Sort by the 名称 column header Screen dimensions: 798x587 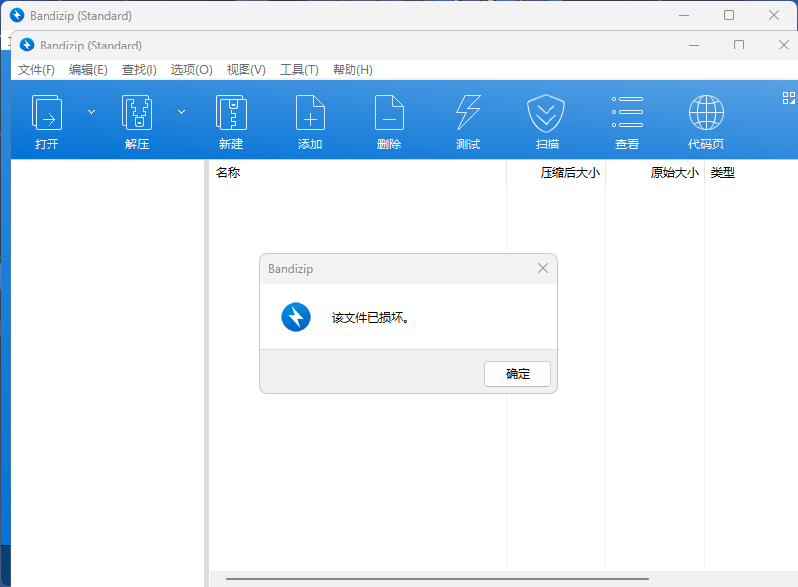pyautogui.click(x=228, y=173)
